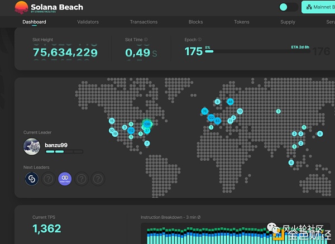Toggle the theme switch in the header
This screenshot has height=244, width=335.
point(289,7)
